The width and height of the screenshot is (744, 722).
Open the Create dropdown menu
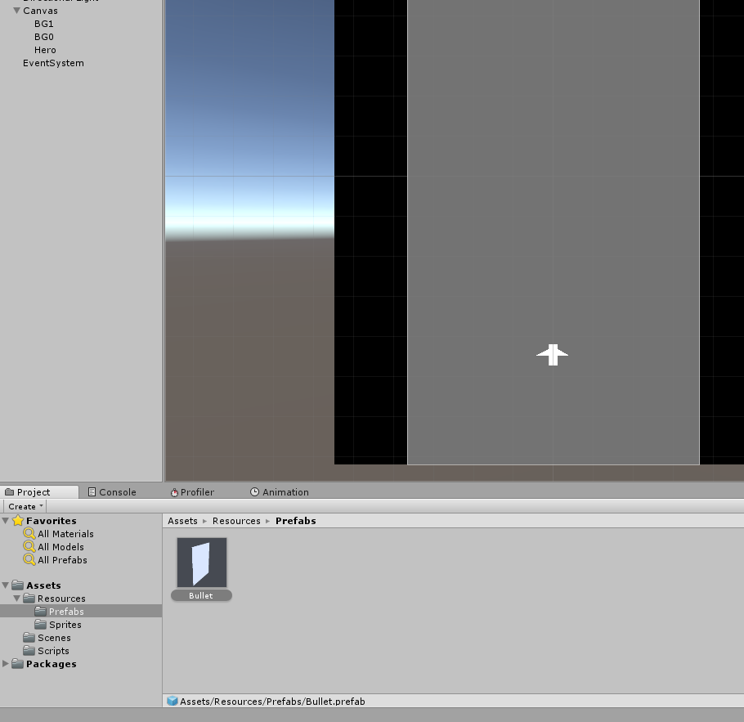coord(25,506)
